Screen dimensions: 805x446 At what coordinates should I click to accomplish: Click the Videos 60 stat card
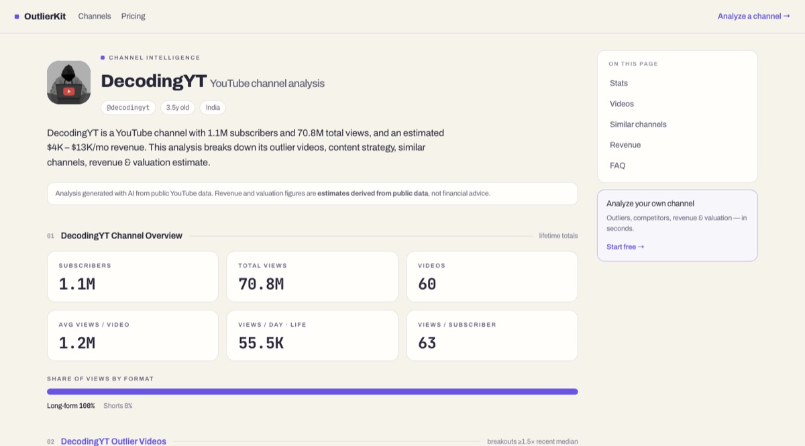pyautogui.click(x=492, y=277)
